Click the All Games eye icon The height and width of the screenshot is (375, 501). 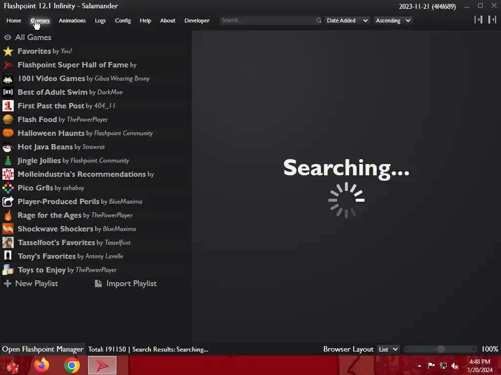click(8, 38)
